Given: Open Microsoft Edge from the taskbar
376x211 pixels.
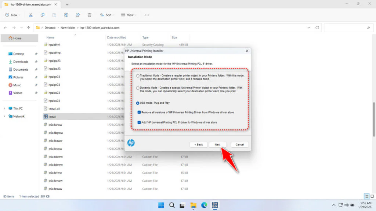Looking at the screenshot, I should point(203,205).
